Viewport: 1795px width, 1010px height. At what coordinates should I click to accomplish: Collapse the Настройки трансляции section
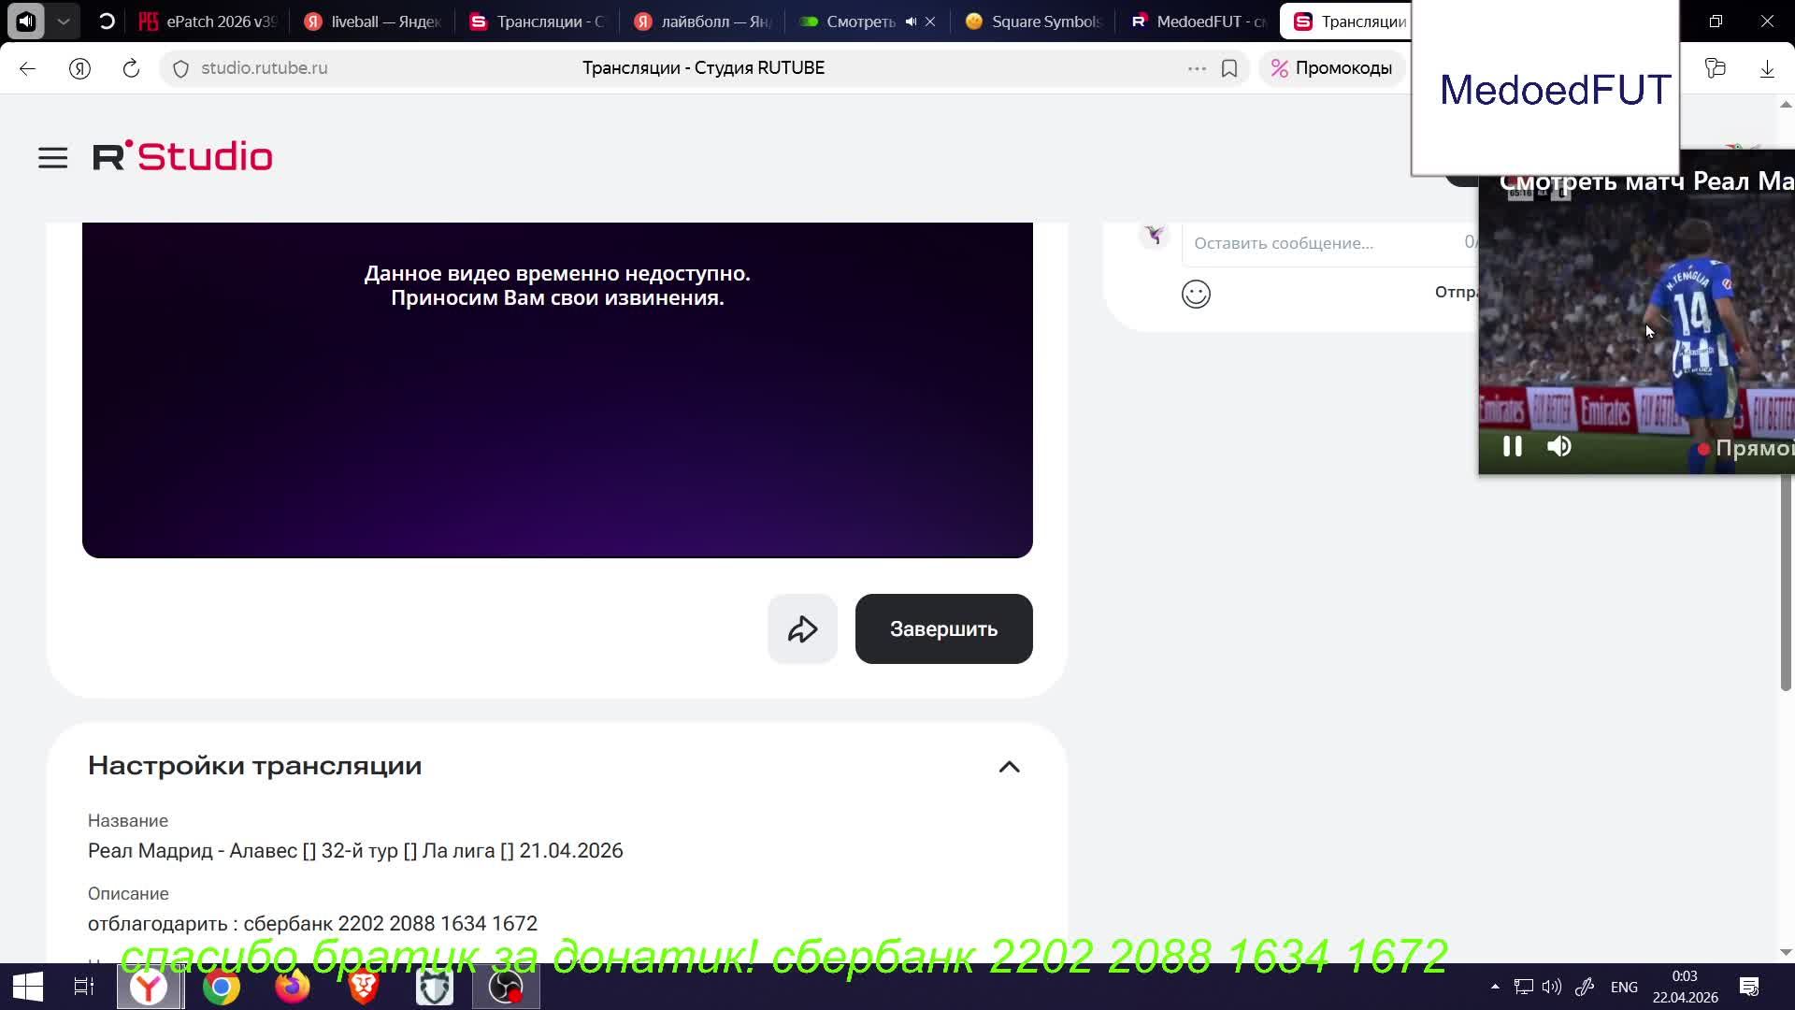(1009, 767)
